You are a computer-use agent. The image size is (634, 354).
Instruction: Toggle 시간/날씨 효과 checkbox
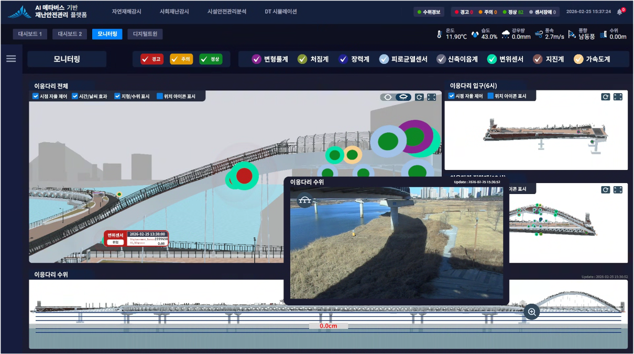pos(75,96)
